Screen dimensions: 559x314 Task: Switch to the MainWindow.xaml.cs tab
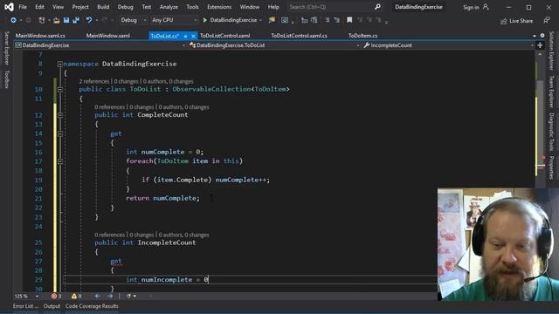(40, 36)
